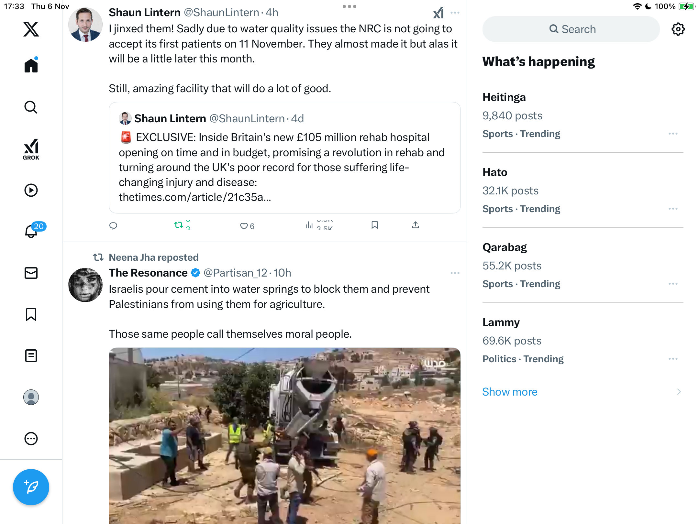Open options menu on The Resonance post
The image size is (699, 524).
[455, 273]
